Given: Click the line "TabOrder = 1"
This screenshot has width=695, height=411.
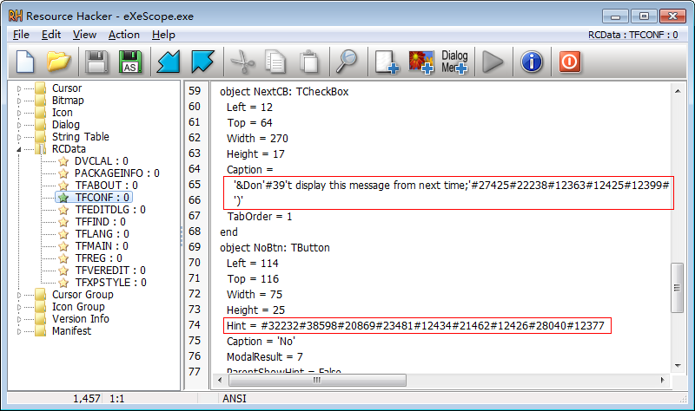Looking at the screenshot, I should pos(259,217).
